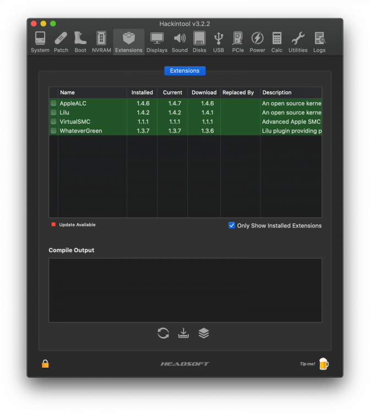The width and height of the screenshot is (370, 413).
Task: Click the download extensions icon
Action: (183, 333)
